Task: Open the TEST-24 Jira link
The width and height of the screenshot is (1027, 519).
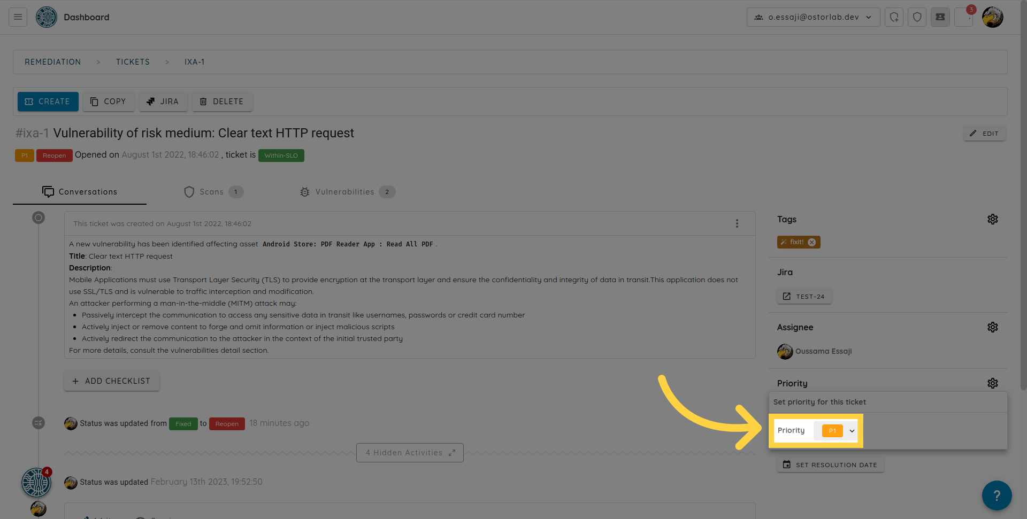Action: pos(804,297)
